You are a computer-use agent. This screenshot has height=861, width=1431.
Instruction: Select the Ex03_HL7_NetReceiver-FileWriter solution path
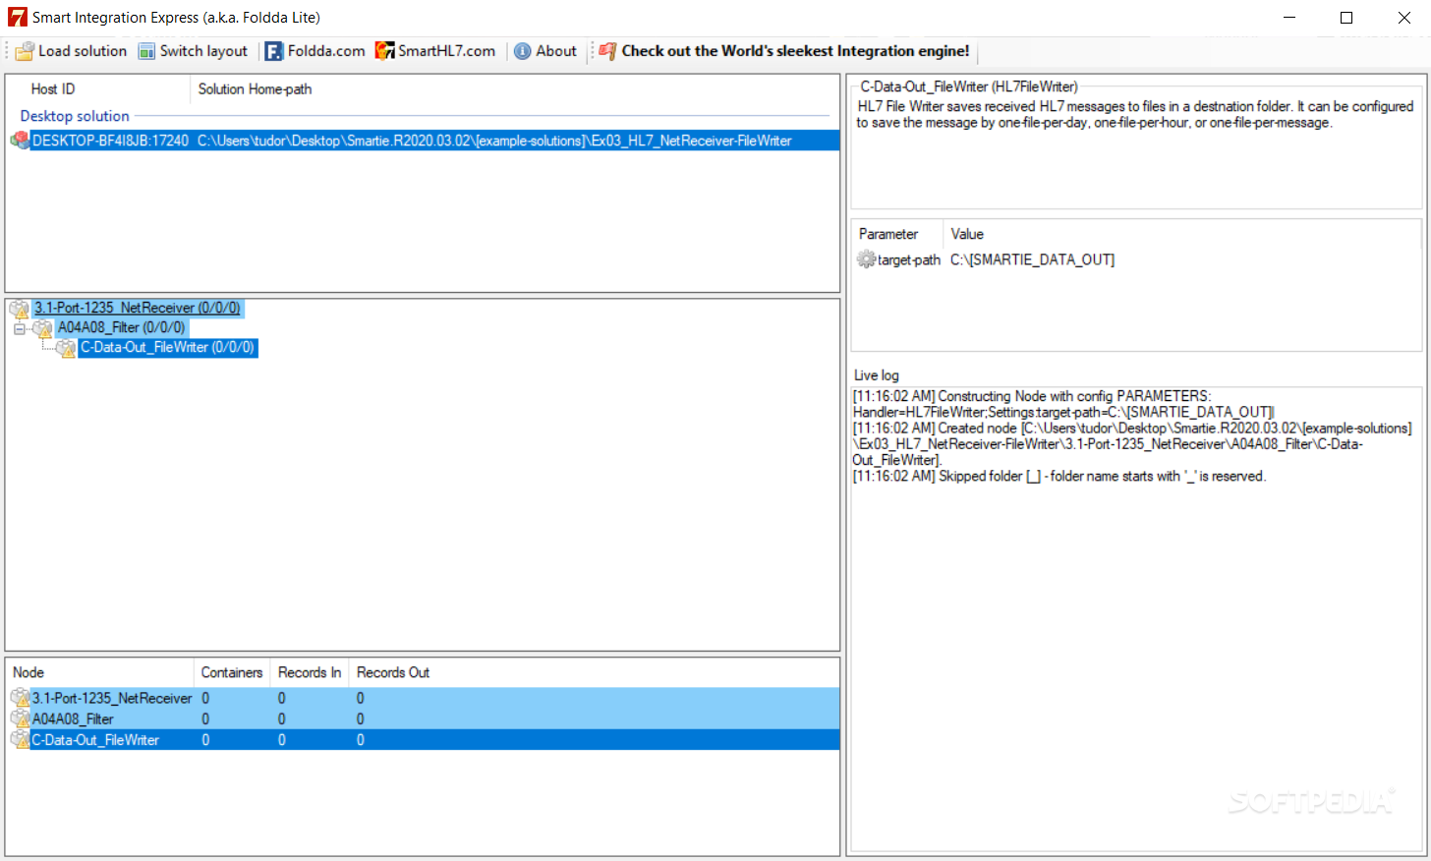point(494,141)
